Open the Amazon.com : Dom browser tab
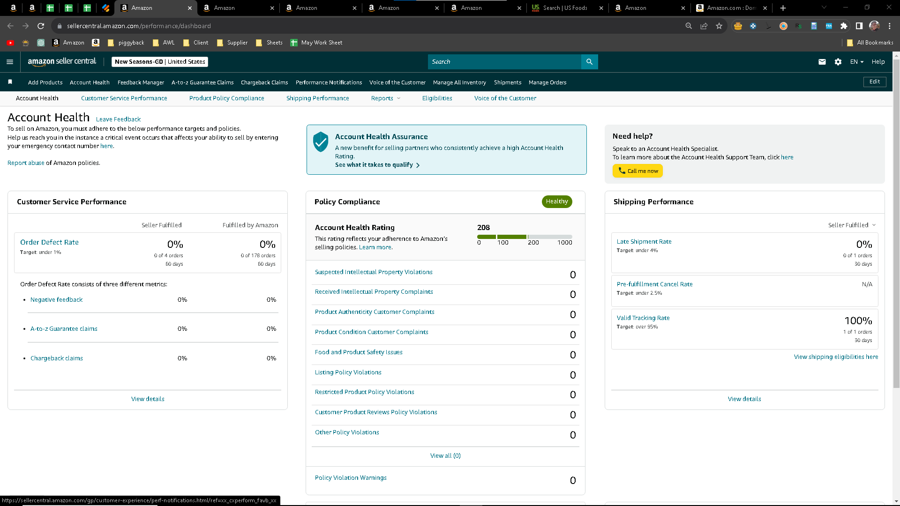900x506 pixels. click(x=731, y=8)
